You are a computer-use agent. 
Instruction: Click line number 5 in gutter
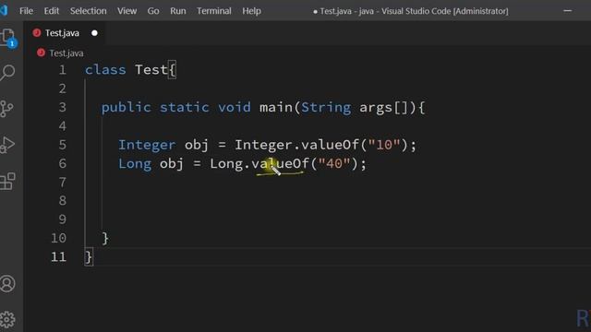coord(62,145)
